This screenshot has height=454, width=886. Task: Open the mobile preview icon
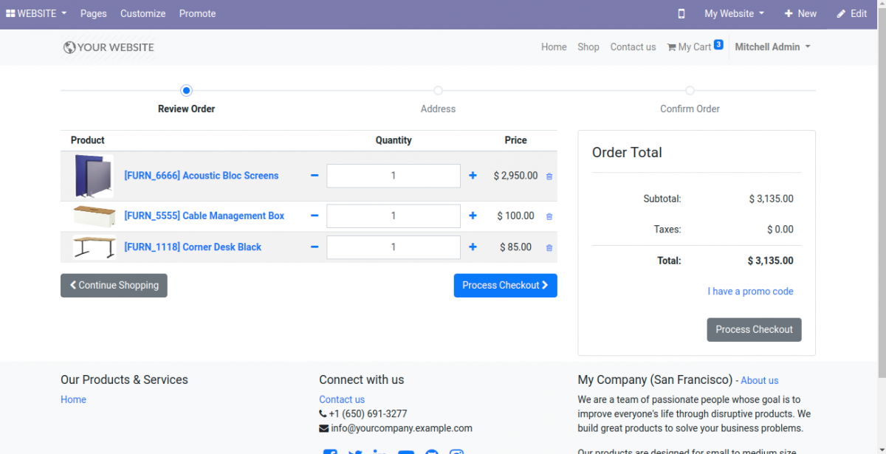[681, 13]
